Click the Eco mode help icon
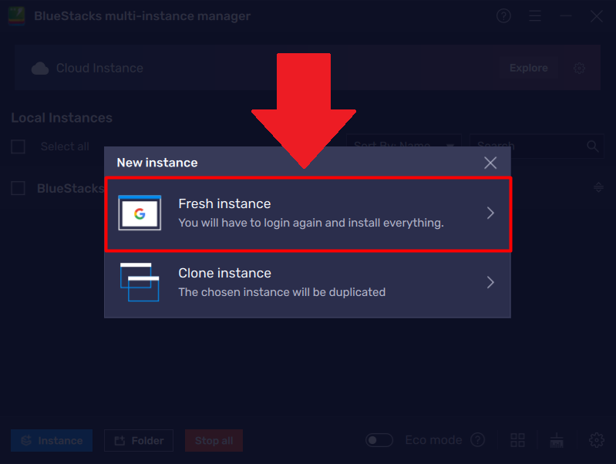616x464 pixels. [478, 440]
